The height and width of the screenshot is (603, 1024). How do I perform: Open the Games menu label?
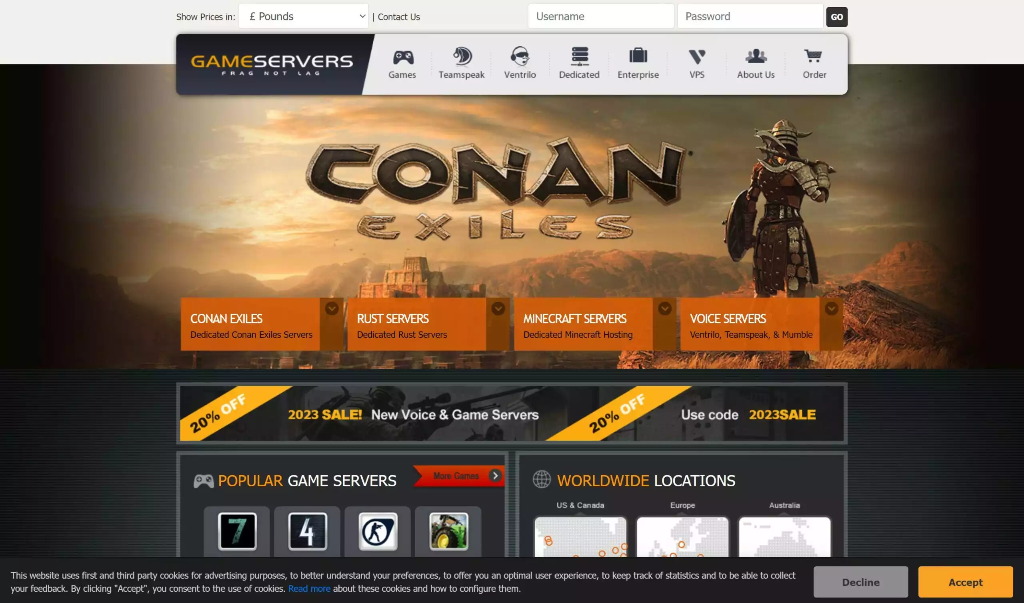click(402, 75)
